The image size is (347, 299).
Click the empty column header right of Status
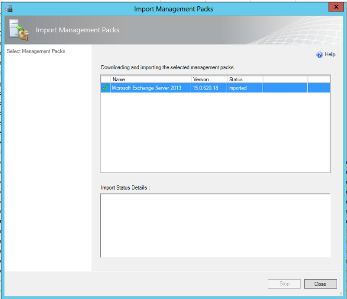pyautogui.click(x=285, y=80)
